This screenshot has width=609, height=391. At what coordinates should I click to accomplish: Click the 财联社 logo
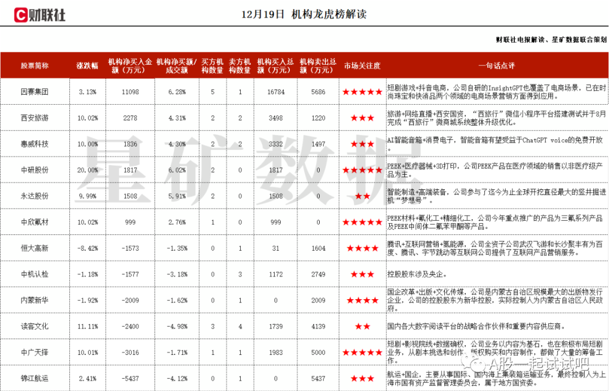39,14
